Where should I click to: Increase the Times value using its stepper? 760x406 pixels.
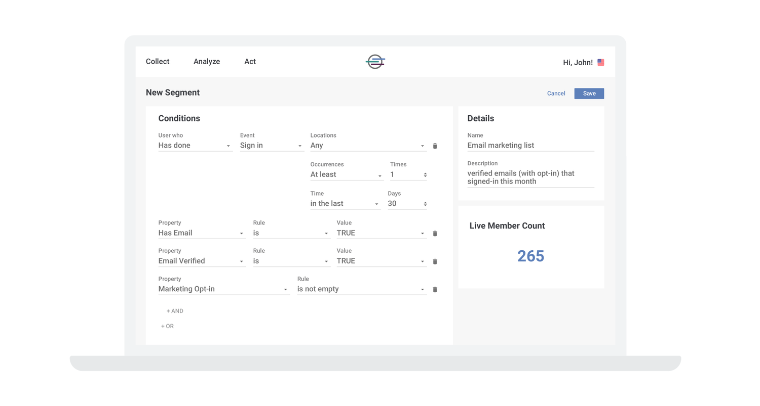tap(426, 172)
